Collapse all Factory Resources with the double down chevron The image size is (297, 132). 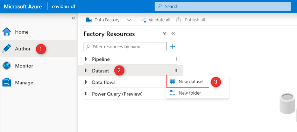click(x=165, y=34)
